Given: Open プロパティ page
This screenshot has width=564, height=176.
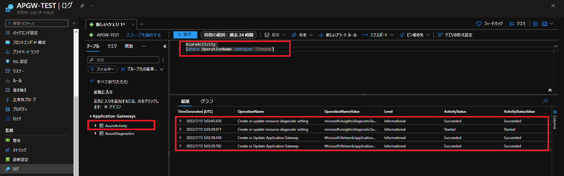Looking at the screenshot, I should pos(20,109).
